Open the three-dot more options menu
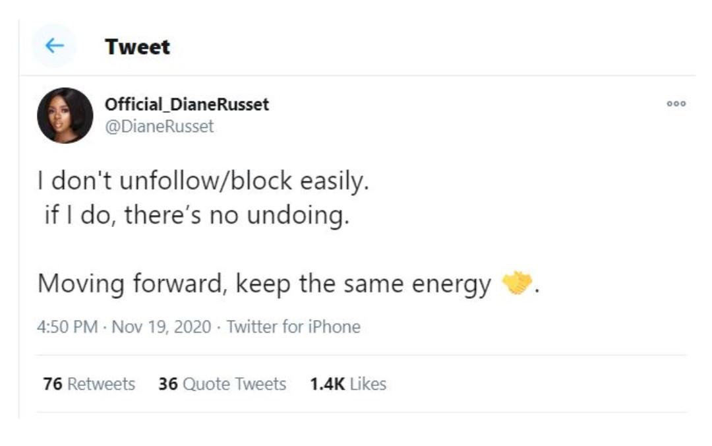Image resolution: width=712 pixels, height=446 pixels. 676,104
